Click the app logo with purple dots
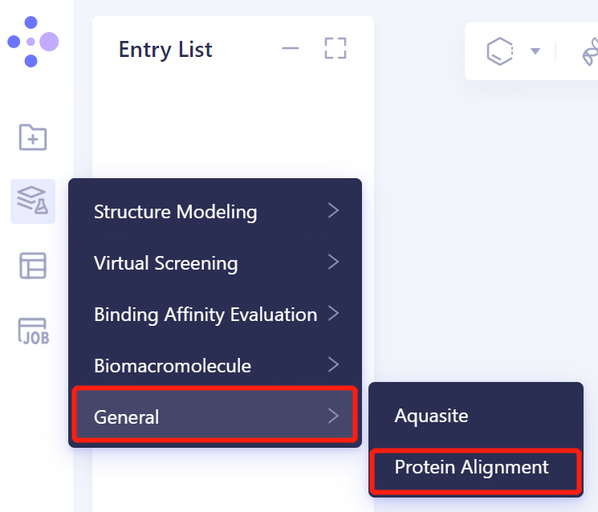Viewport: 598px width, 512px height. [x=33, y=42]
